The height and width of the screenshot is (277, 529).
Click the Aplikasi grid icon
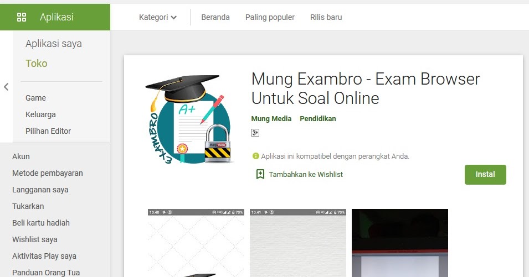(x=22, y=17)
